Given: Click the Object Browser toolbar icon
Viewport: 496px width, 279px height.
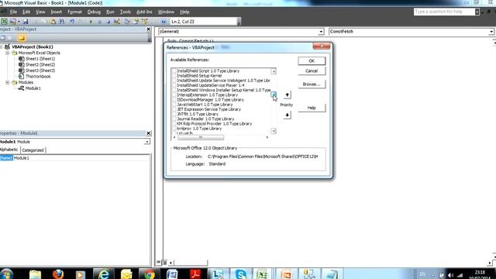Looking at the screenshot, I should coord(145,22).
